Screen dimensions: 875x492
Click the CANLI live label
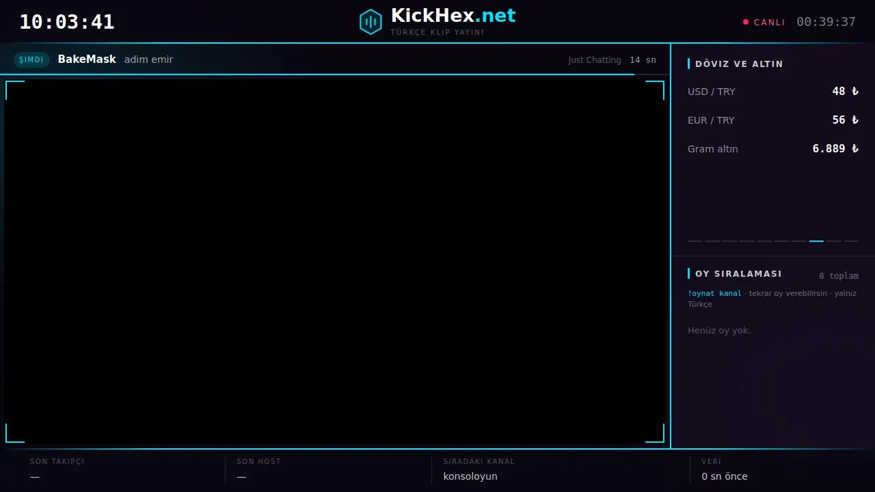(769, 23)
